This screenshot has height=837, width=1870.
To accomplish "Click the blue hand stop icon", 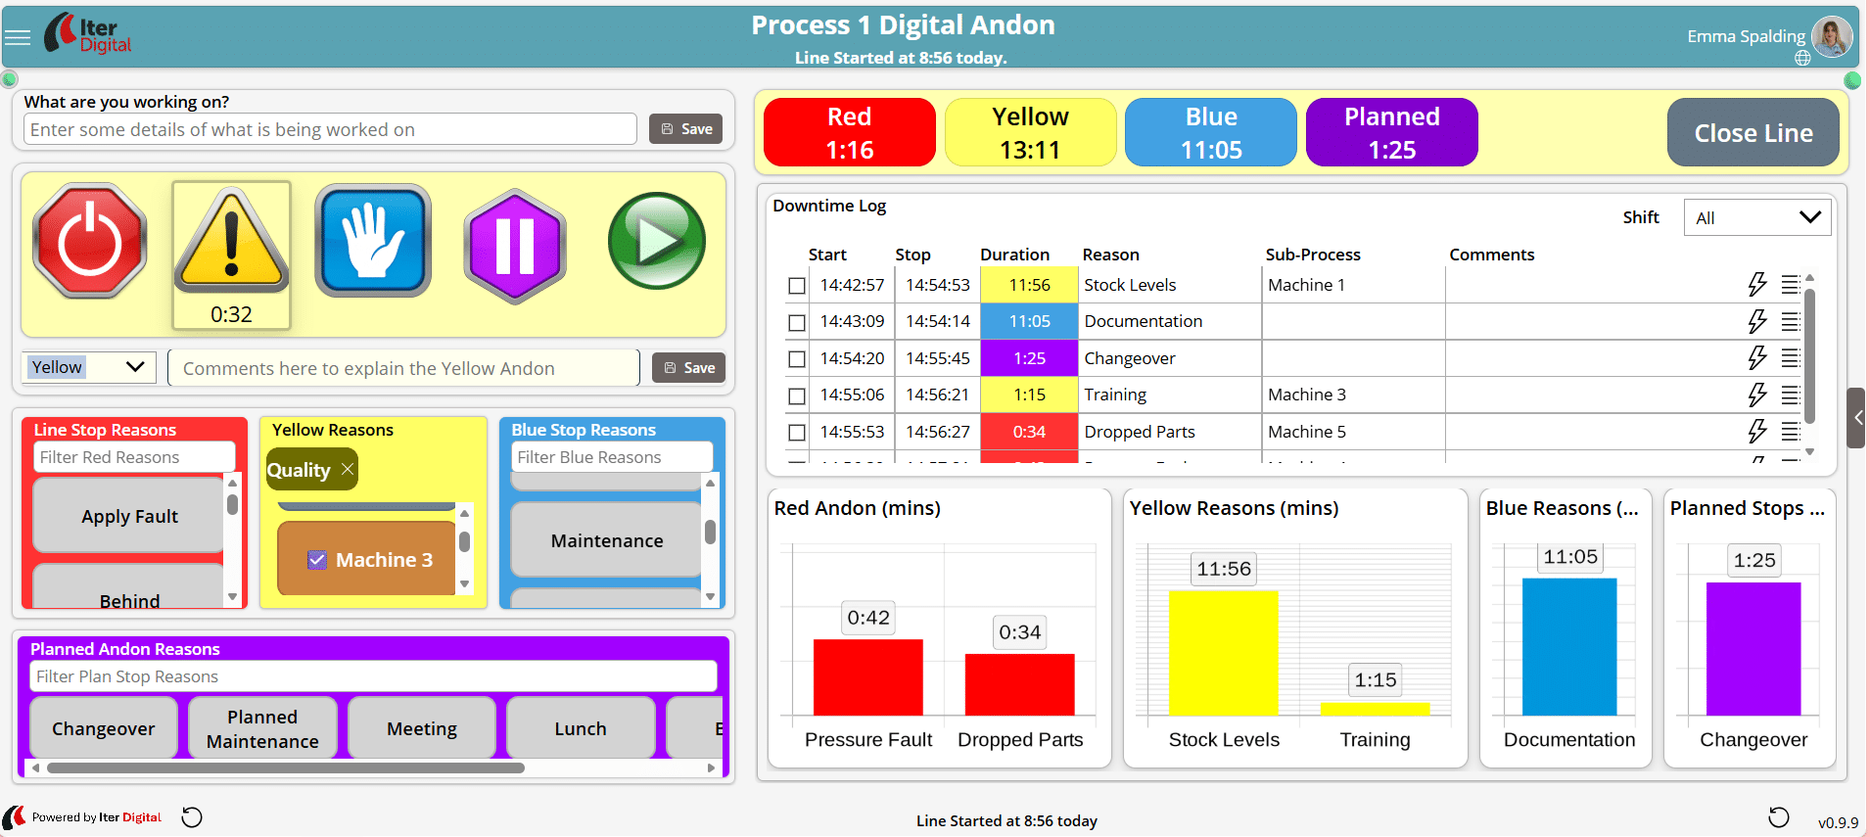I will click(x=373, y=242).
